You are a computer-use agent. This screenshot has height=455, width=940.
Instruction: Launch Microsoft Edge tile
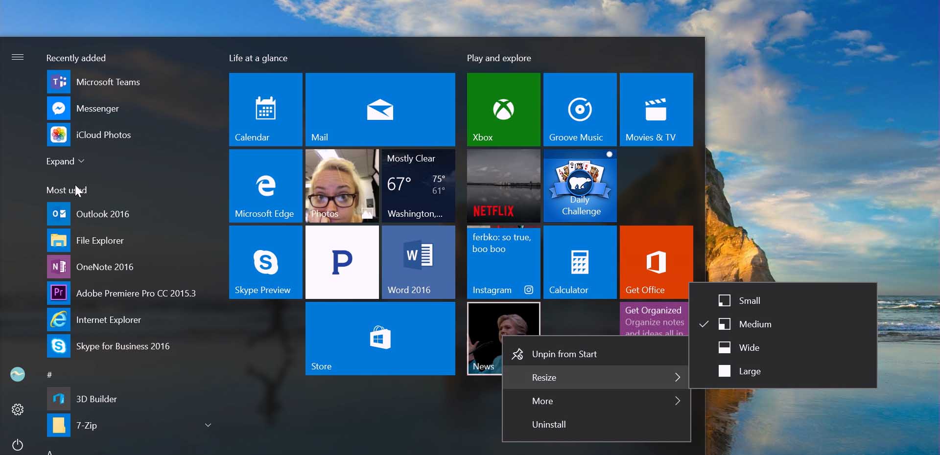pos(266,186)
